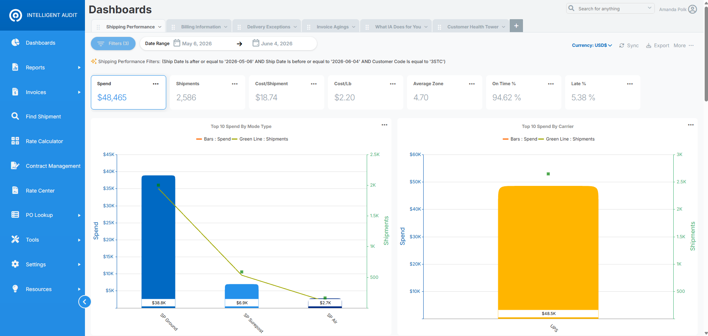
Task: Click the Invoices dollar document icon
Action: 15,92
